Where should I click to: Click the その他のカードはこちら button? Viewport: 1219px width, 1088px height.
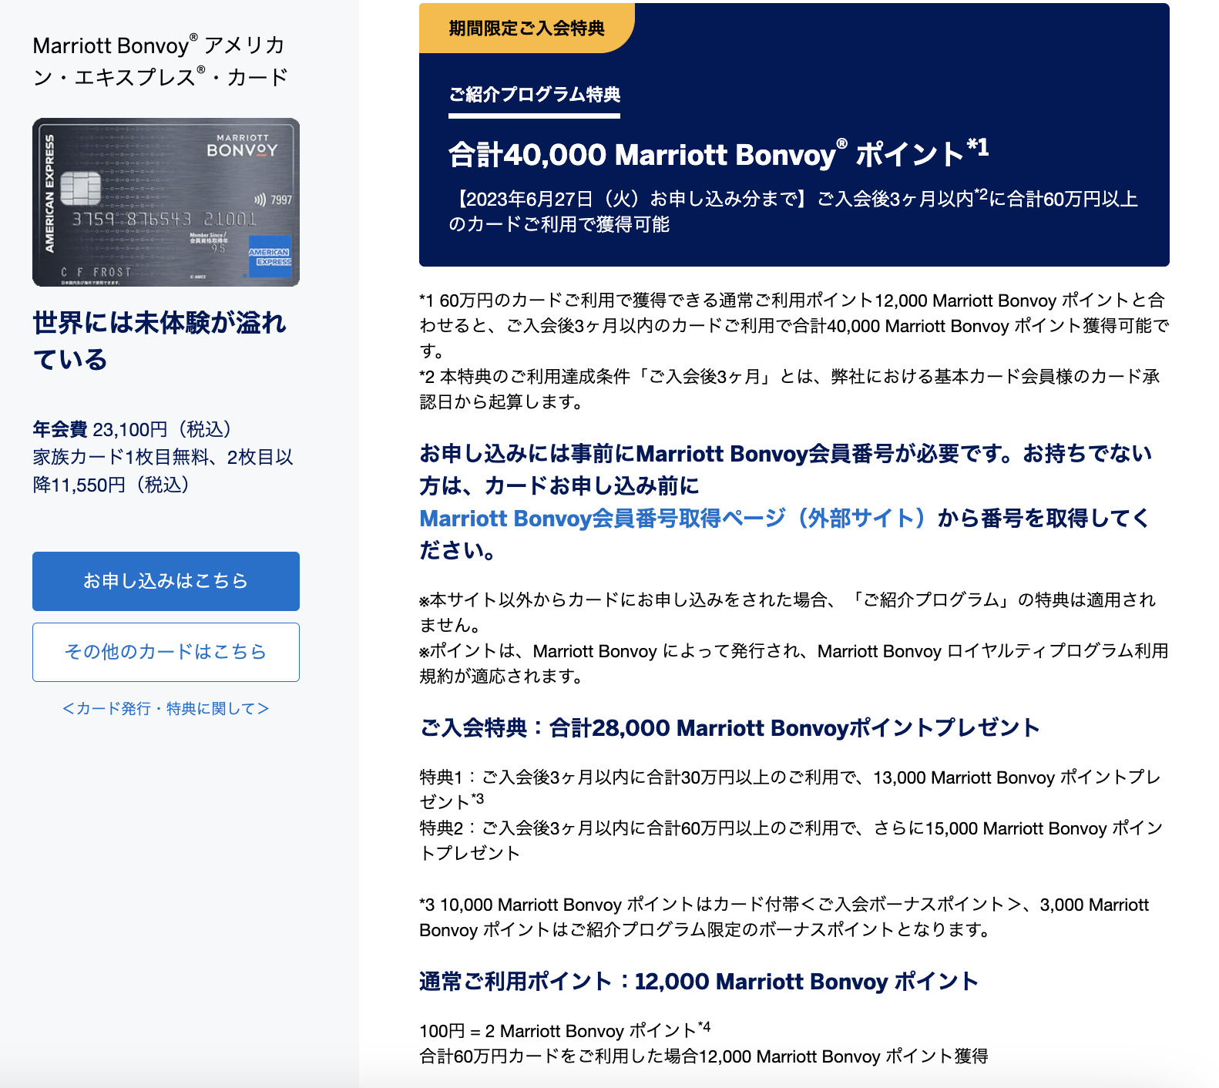pyautogui.click(x=166, y=652)
